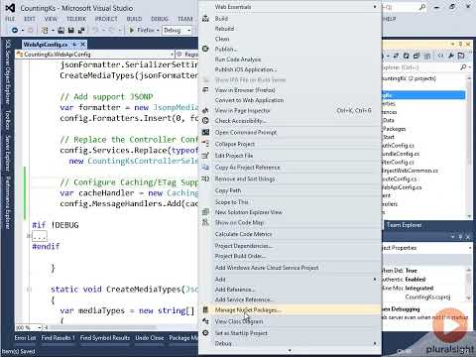Select Calculate Code Metrics
This screenshot has height=357, width=476.
click(244, 234)
